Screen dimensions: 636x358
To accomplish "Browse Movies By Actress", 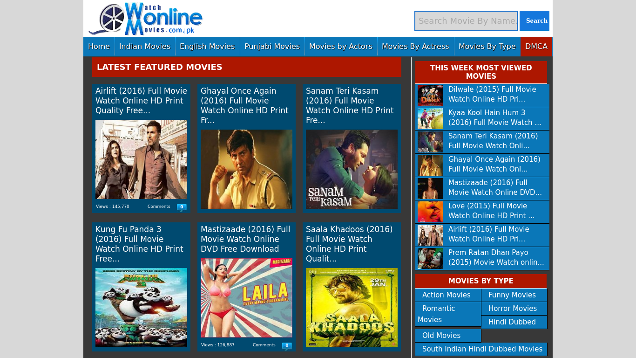I will pyautogui.click(x=415, y=47).
